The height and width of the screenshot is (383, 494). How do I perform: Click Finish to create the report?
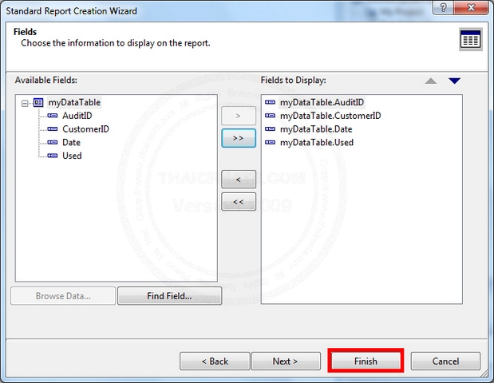pyautogui.click(x=366, y=361)
